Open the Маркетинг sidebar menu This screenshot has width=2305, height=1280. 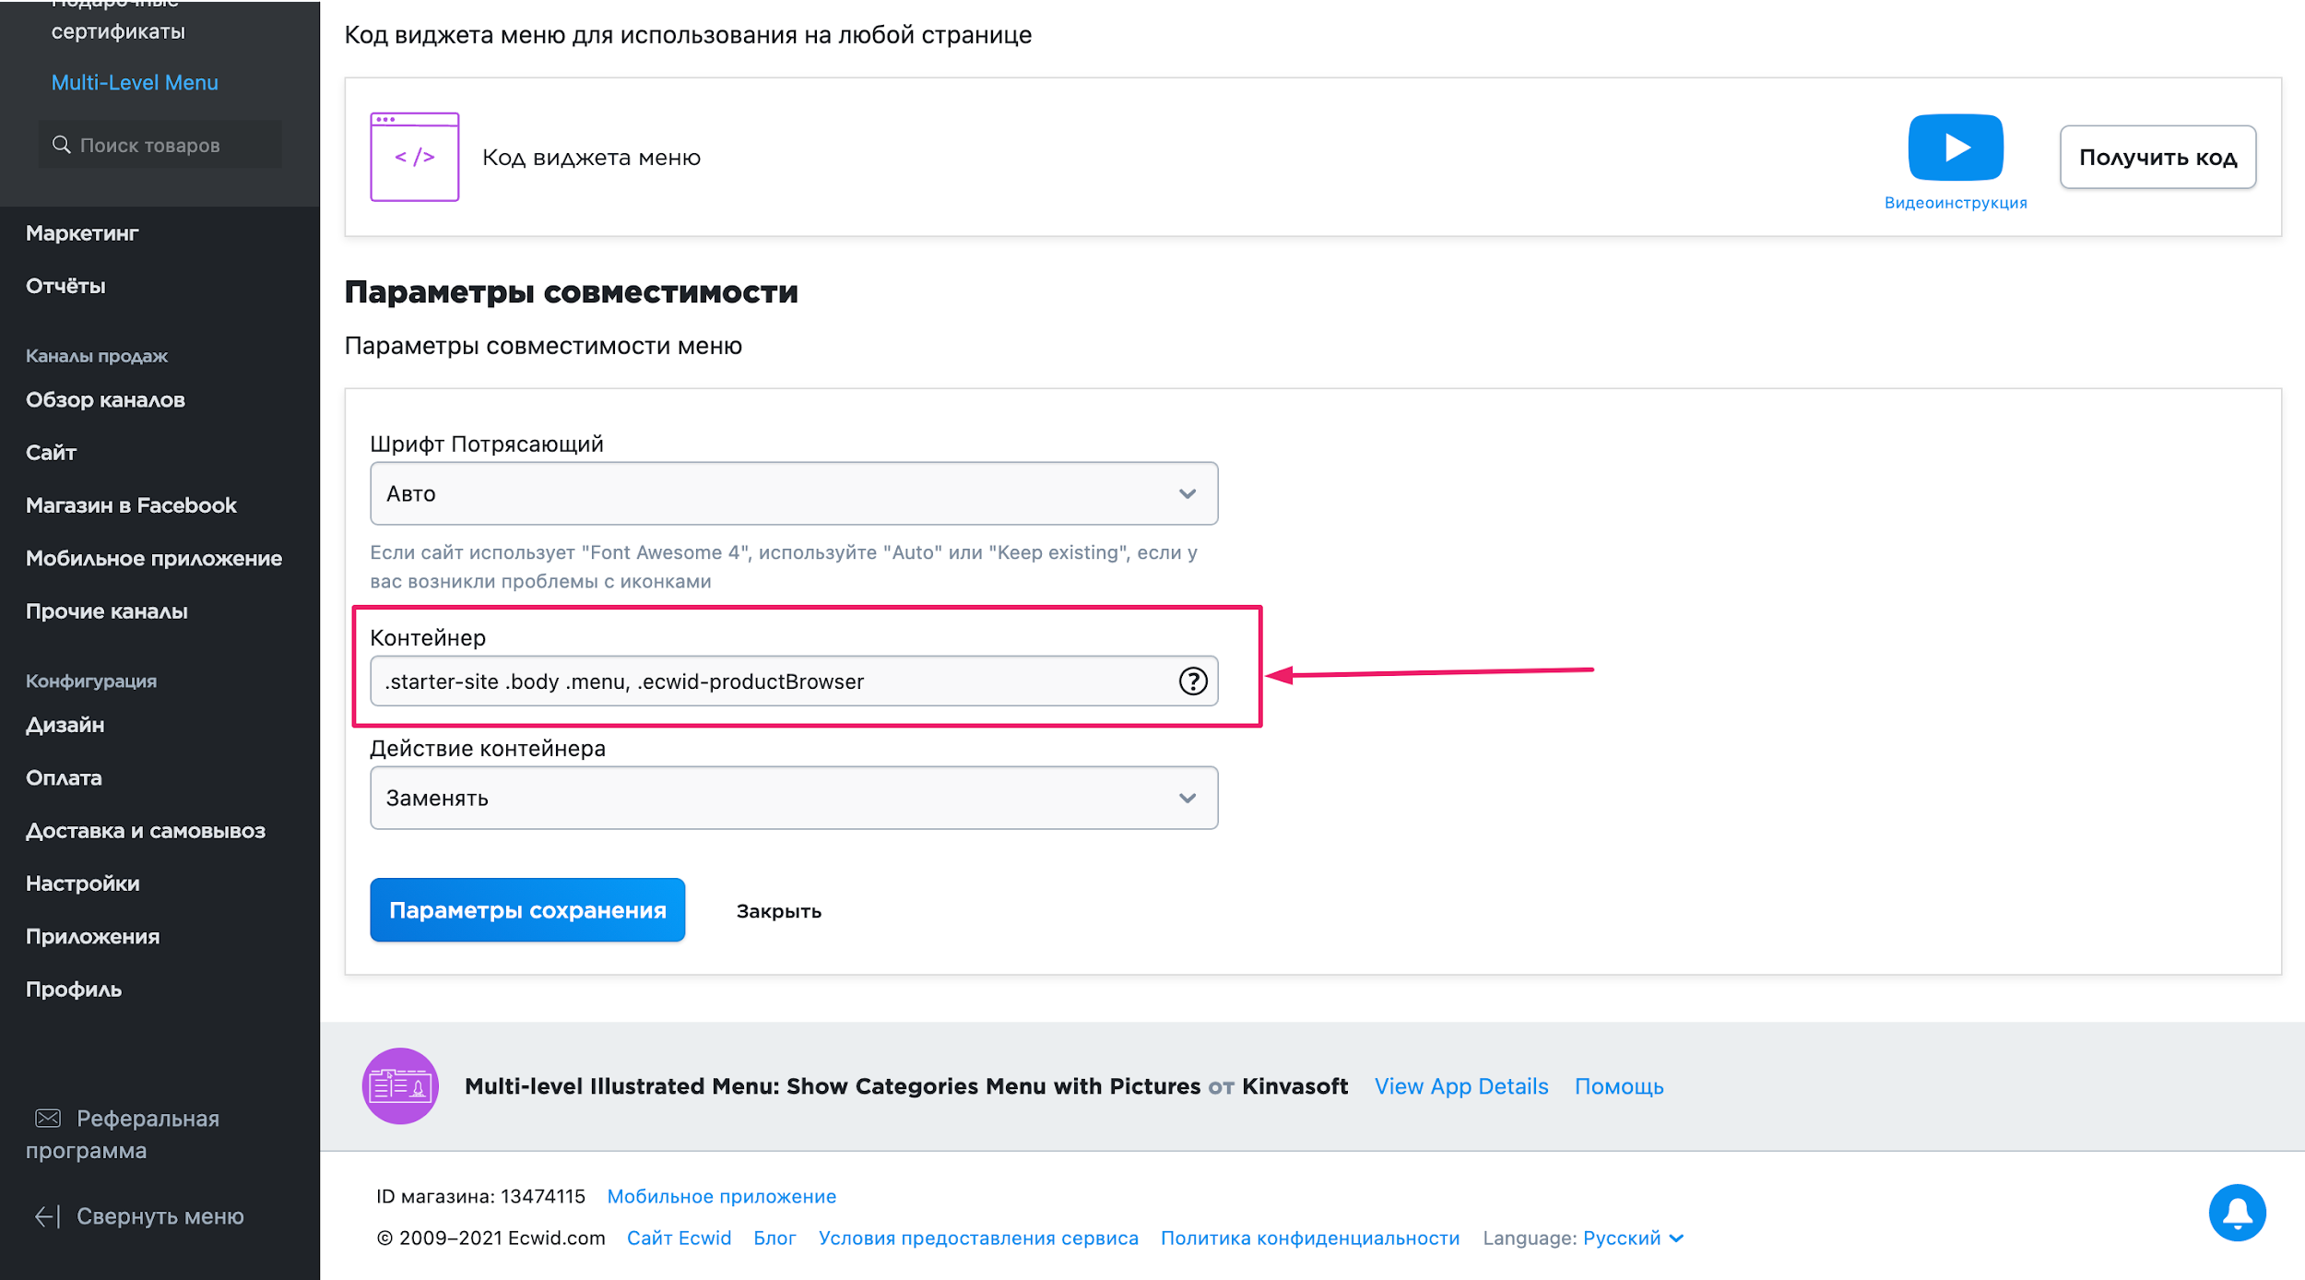click(x=82, y=233)
